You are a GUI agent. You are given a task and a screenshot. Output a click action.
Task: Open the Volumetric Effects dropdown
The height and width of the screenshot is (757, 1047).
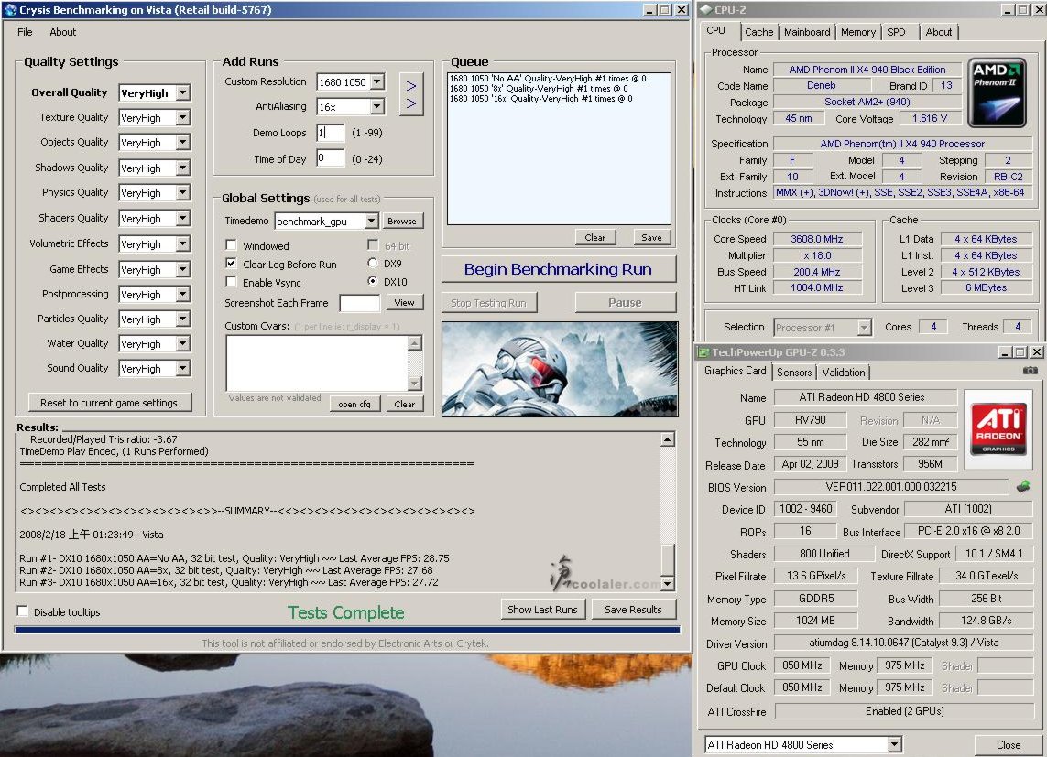tap(182, 244)
